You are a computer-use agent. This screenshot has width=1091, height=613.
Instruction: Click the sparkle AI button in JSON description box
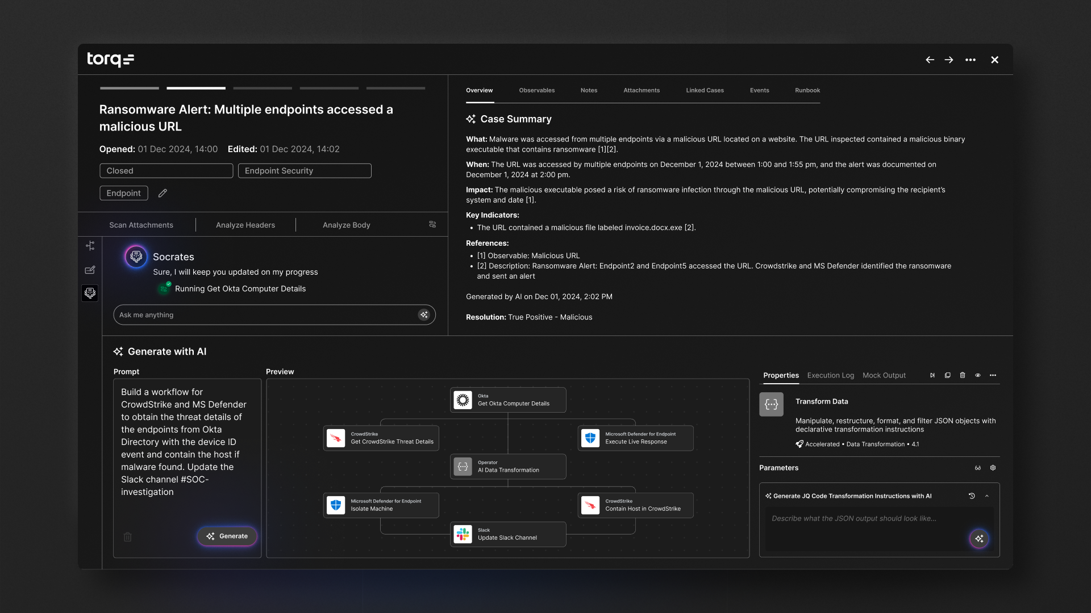coord(979,539)
